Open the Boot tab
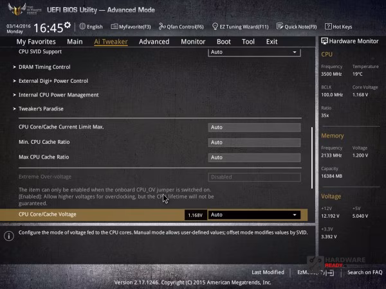The image size is (386, 289). (x=223, y=42)
